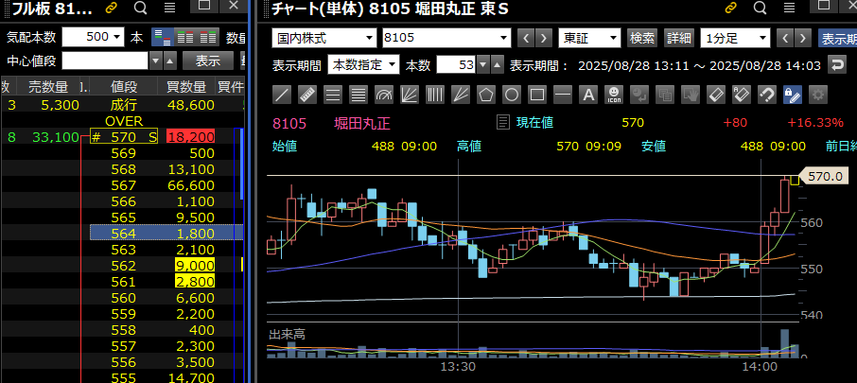Screen dimensions: 857x383
Task: Click the document icon beside 現在値
Action: coord(502,122)
